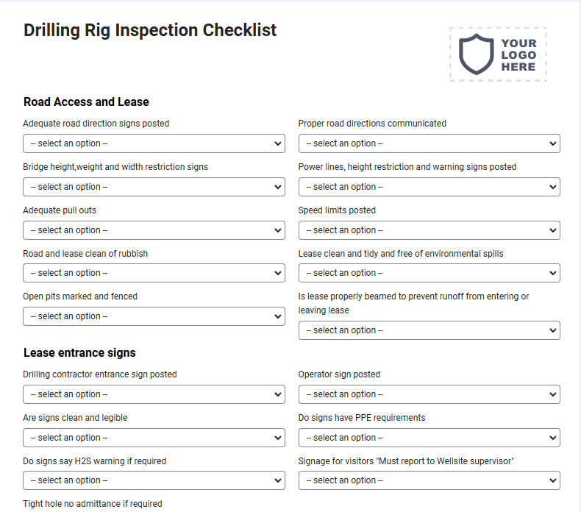Open 'Proper road directions communicated' dropdown

[x=429, y=143]
